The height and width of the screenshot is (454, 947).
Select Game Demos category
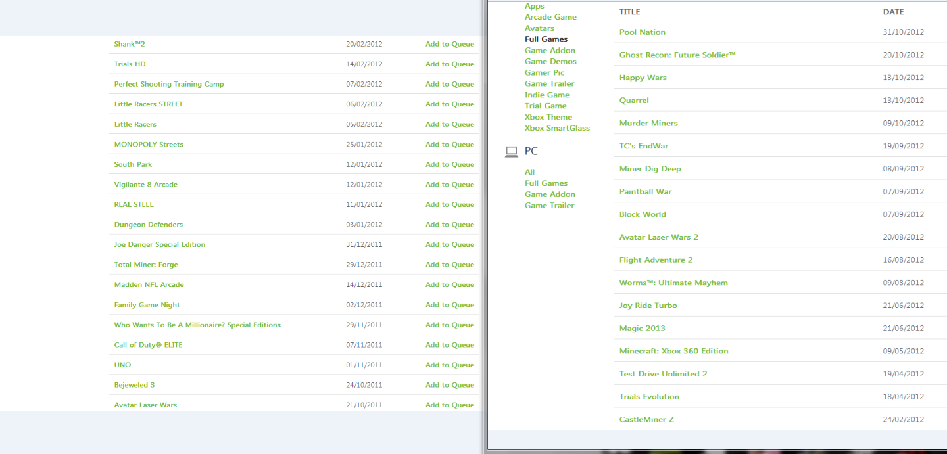(x=550, y=62)
